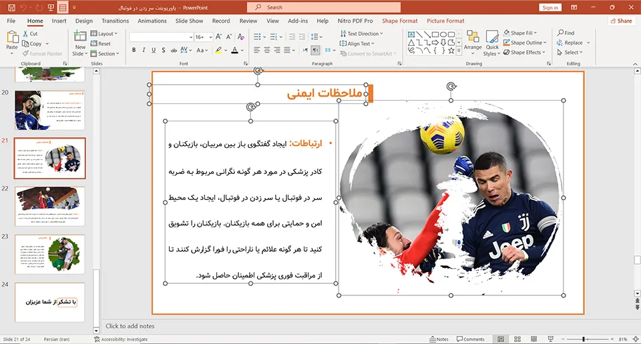This screenshot has height=344, width=641.
Task: Clear all formatting icon in the Font group
Action: point(241,37)
